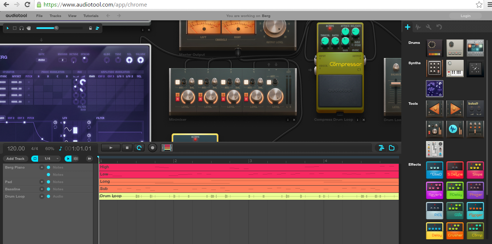Toggle the Mono note mode on Heisenberg
Viewport: 492px width, 244px height.
point(41,60)
